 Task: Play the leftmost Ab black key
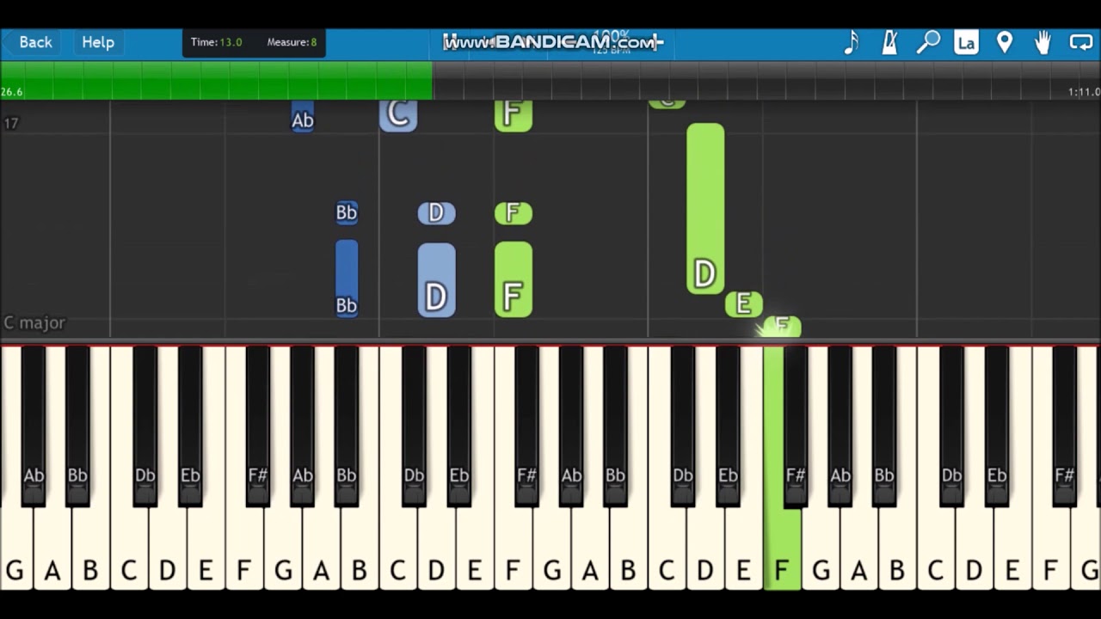tap(34, 426)
